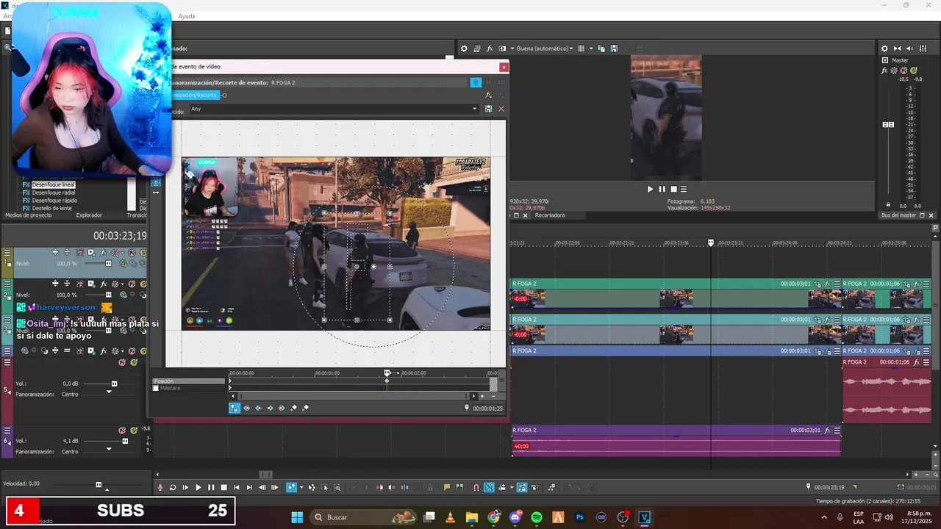This screenshot has height=529, width=941.
Task: Mute the top video track
Action: point(132,252)
